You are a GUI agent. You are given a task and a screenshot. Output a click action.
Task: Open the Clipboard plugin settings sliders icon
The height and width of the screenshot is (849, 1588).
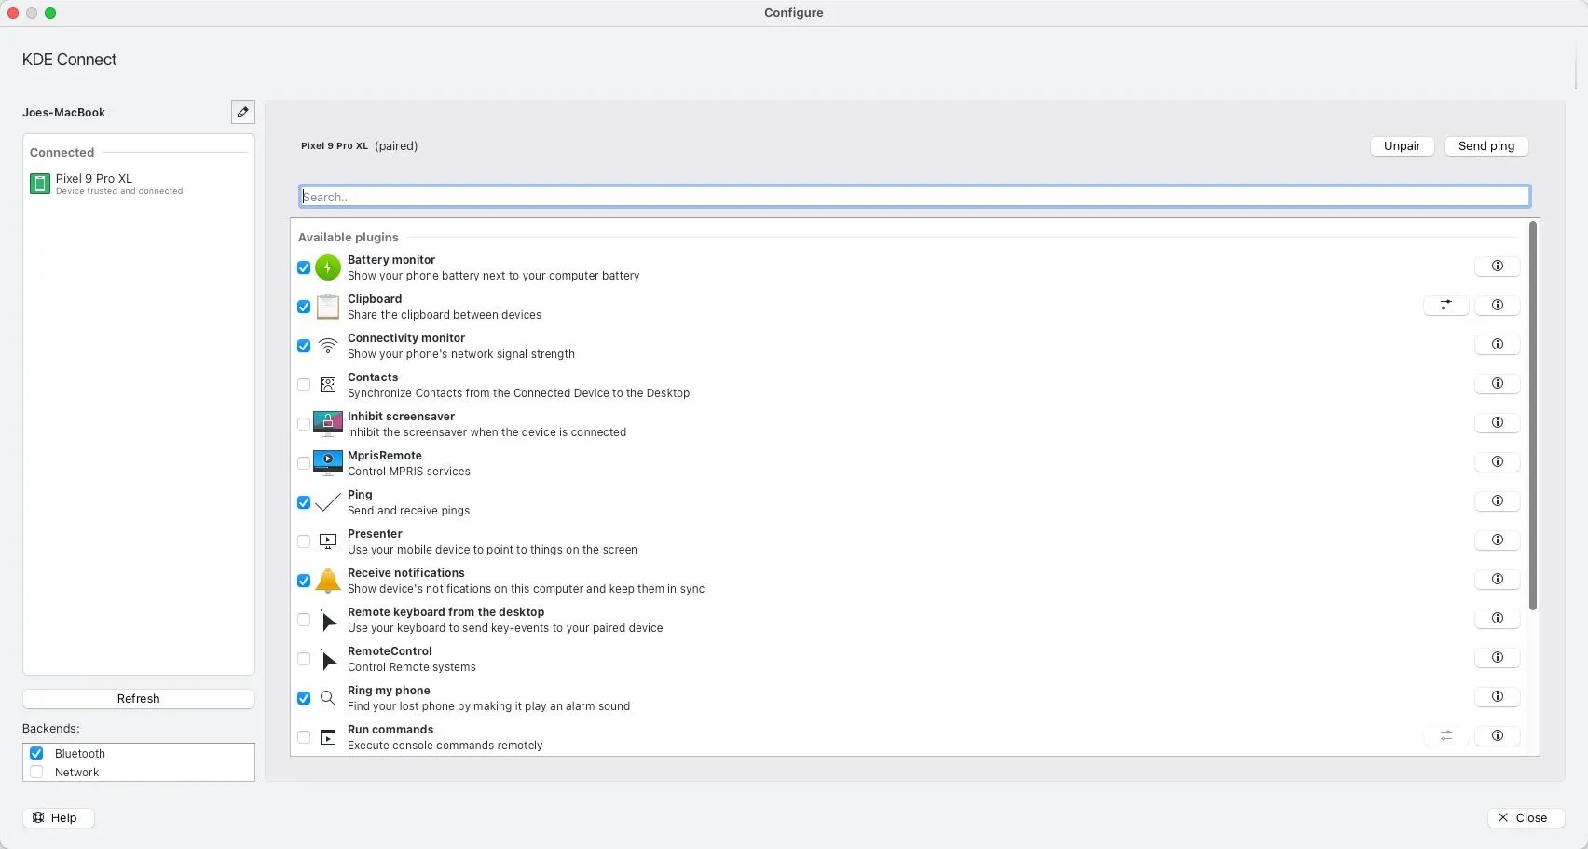pyautogui.click(x=1445, y=305)
